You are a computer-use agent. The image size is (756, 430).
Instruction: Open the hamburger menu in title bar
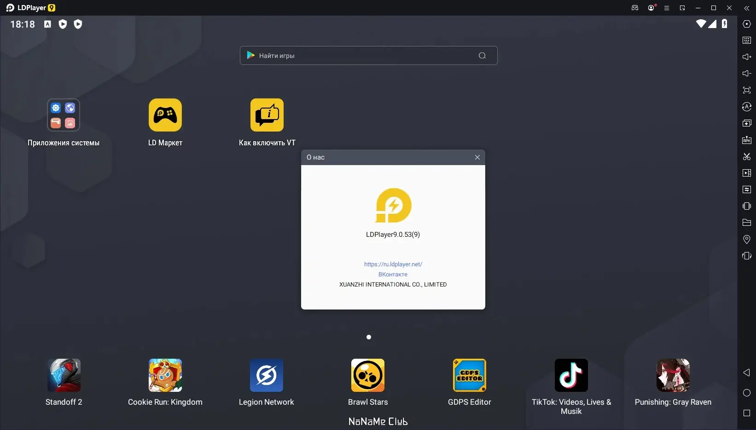click(666, 8)
